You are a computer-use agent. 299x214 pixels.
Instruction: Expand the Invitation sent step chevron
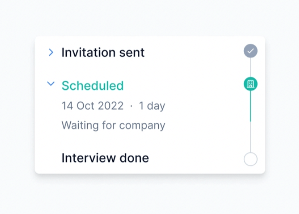51,53
